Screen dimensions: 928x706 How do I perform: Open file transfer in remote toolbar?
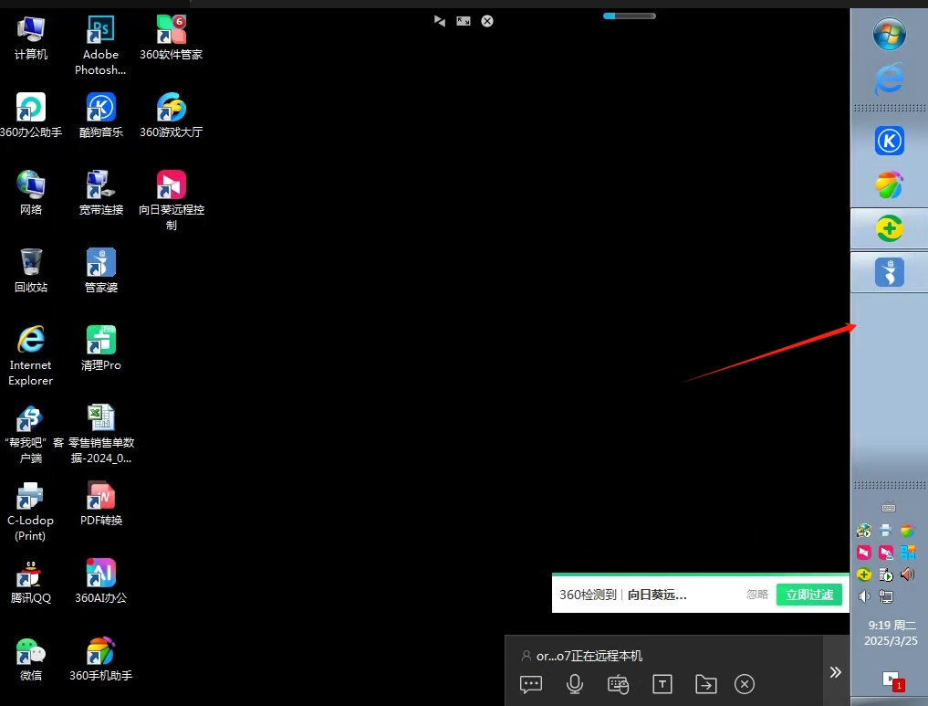(706, 684)
